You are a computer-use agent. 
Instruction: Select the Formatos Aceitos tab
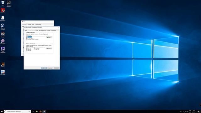pyautogui.click(x=31, y=30)
